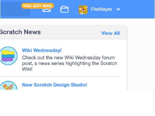Click the Wiki Wednesday stacked blocks icon
Screen dimensions: 155x116
tap(8, 56)
